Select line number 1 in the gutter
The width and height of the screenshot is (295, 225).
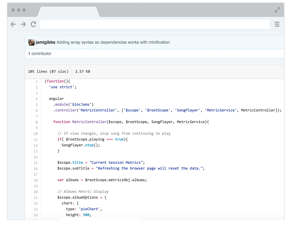pos(37,82)
